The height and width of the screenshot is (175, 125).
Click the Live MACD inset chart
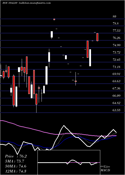[x=69, y=162]
